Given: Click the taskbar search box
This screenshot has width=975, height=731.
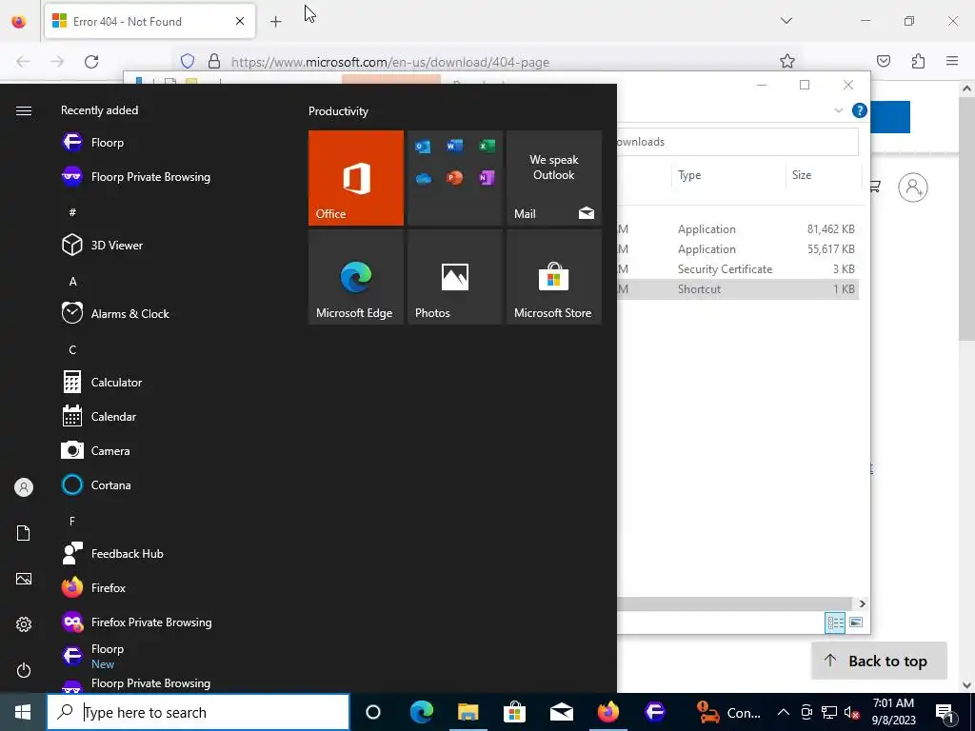Looking at the screenshot, I should coord(198,712).
